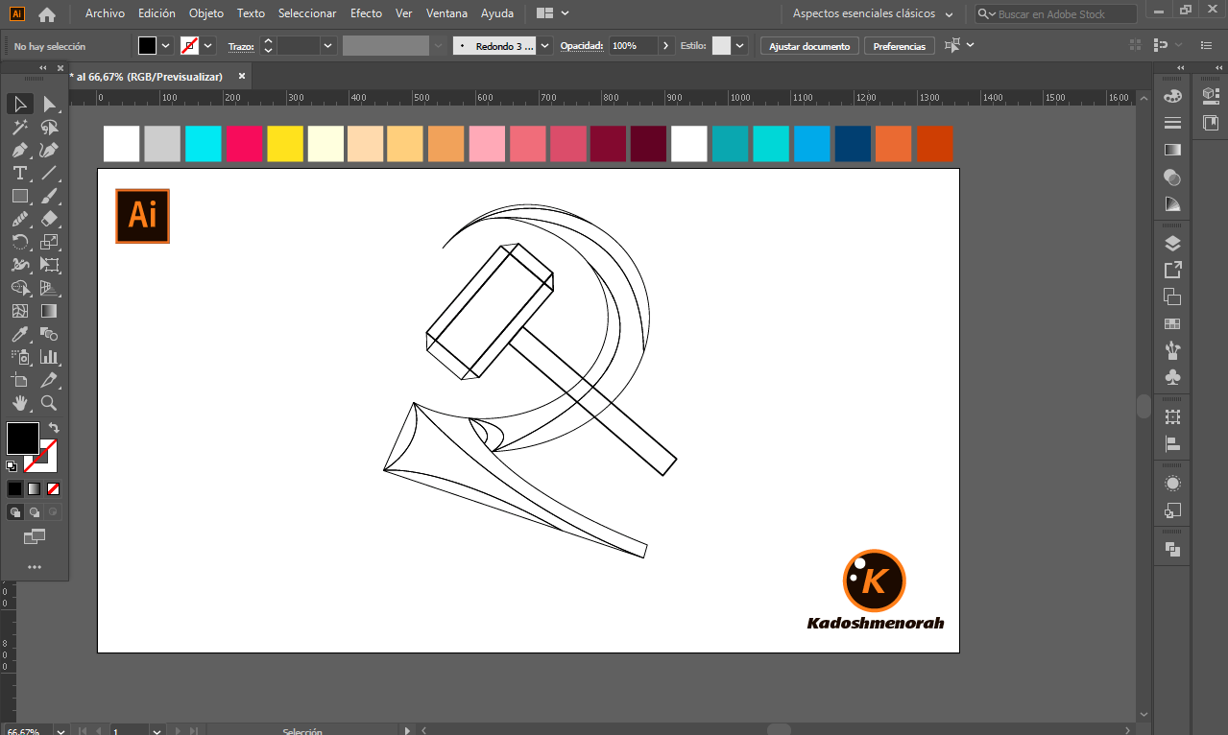The image size is (1228, 735).
Task: Select the Eraser tool
Action: tap(50, 219)
